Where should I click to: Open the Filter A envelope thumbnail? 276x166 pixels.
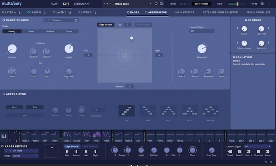[26, 136]
